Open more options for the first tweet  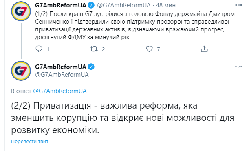point(238,5)
